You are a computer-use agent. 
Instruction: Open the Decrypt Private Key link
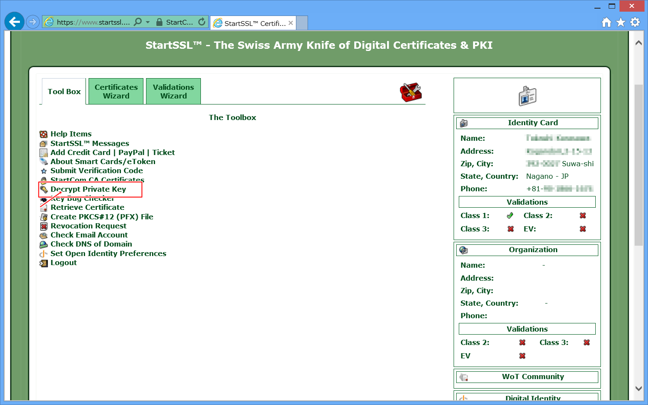(x=88, y=189)
